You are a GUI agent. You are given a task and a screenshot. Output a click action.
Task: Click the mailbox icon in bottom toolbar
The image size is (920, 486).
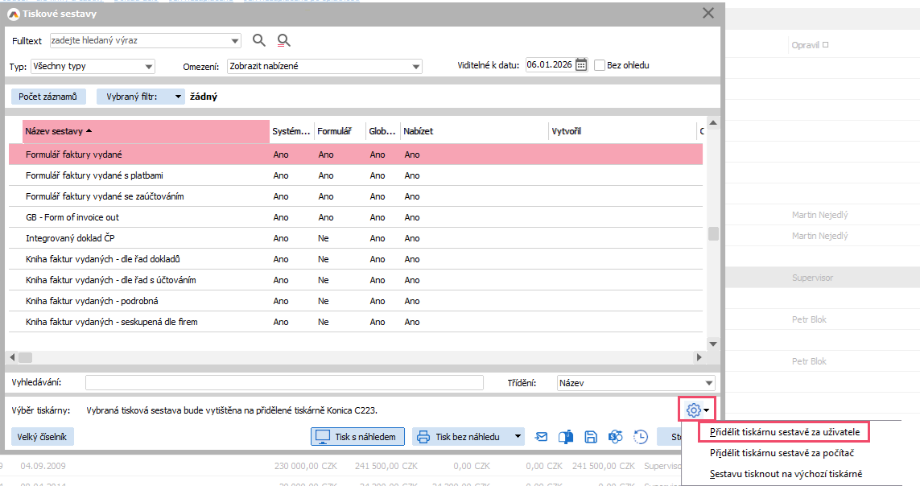point(566,437)
